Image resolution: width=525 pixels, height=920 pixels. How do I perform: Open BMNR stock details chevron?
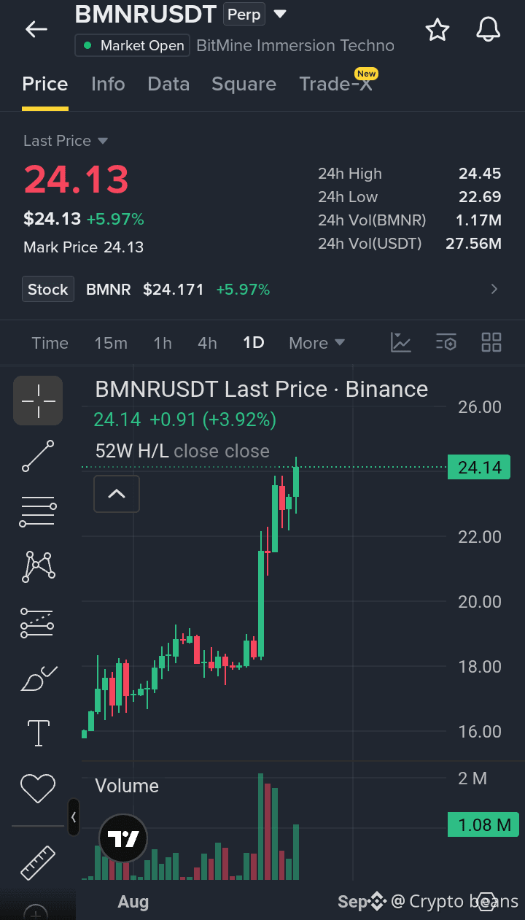pyautogui.click(x=494, y=290)
